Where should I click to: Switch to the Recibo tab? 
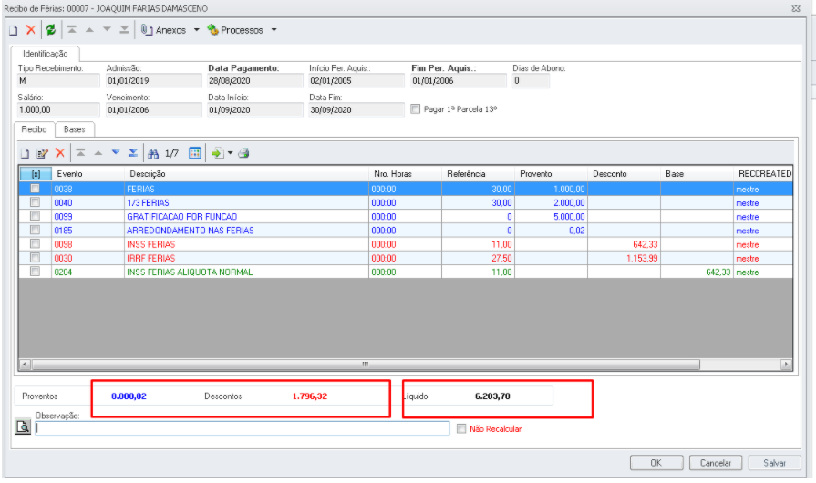click(x=35, y=129)
